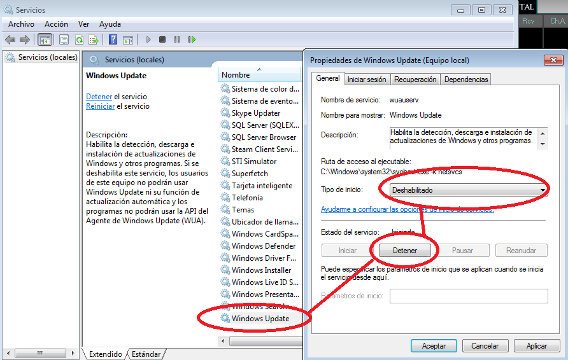Click the Detener el servicio link

tap(99, 97)
